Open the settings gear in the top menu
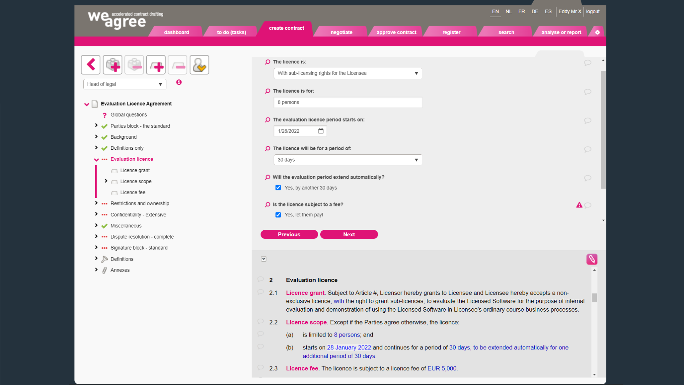 (x=597, y=32)
